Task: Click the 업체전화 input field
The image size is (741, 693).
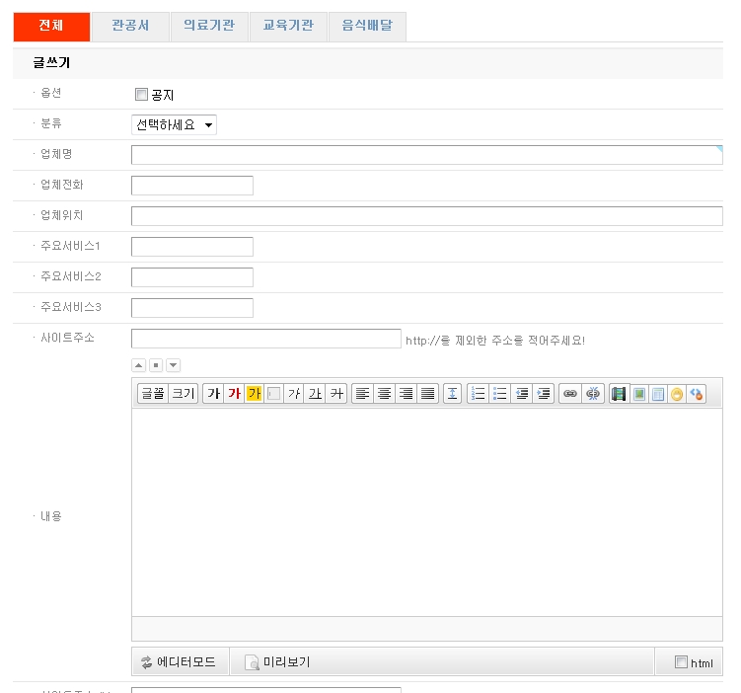Action: pyautogui.click(x=192, y=186)
